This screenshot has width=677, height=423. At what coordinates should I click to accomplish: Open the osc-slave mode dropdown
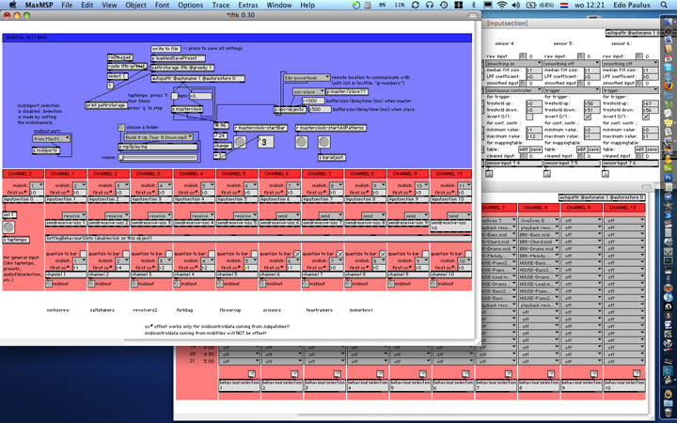(308, 91)
